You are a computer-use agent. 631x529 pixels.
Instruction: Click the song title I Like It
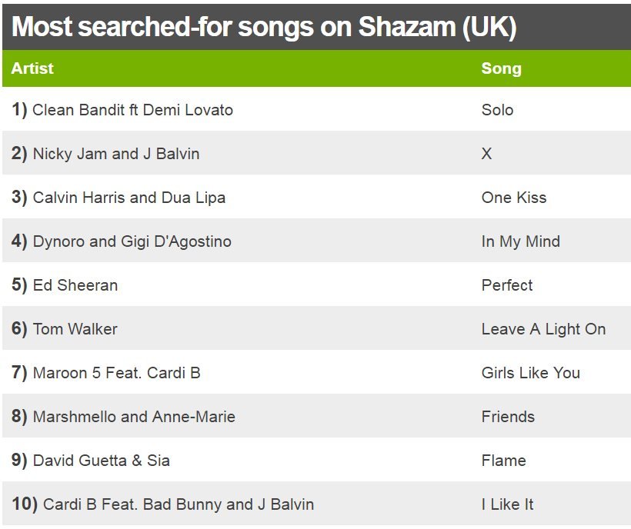click(507, 504)
